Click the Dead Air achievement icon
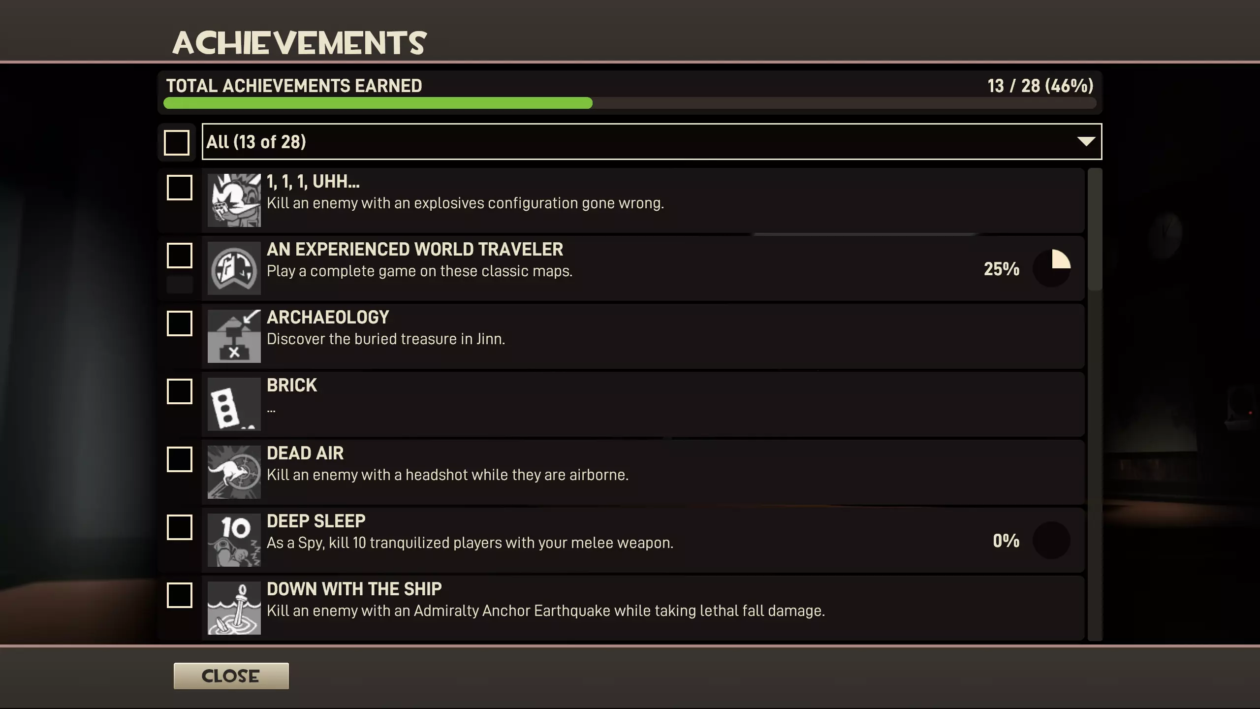1260x709 pixels. click(234, 472)
